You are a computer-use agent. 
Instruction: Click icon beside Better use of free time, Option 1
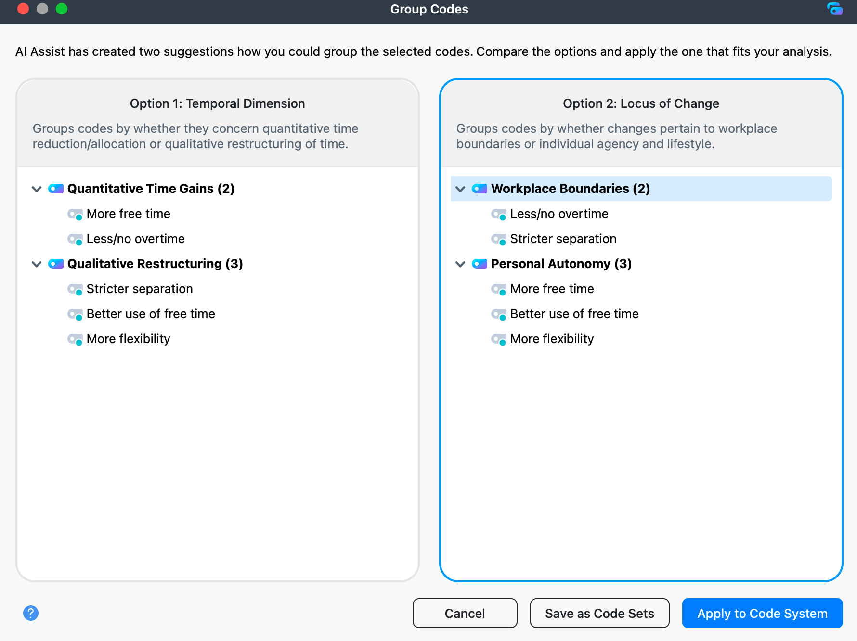75,314
